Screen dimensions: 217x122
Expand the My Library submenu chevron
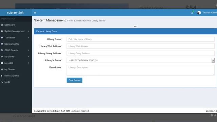coord(28,57)
